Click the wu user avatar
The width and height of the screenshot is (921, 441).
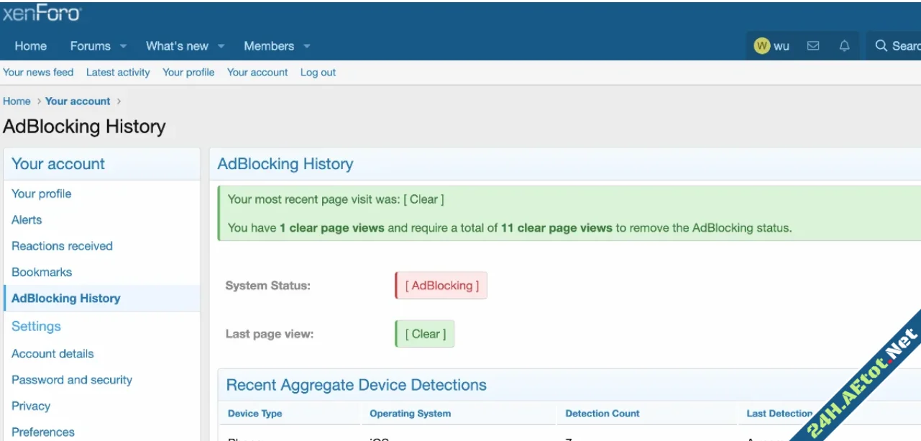click(761, 46)
